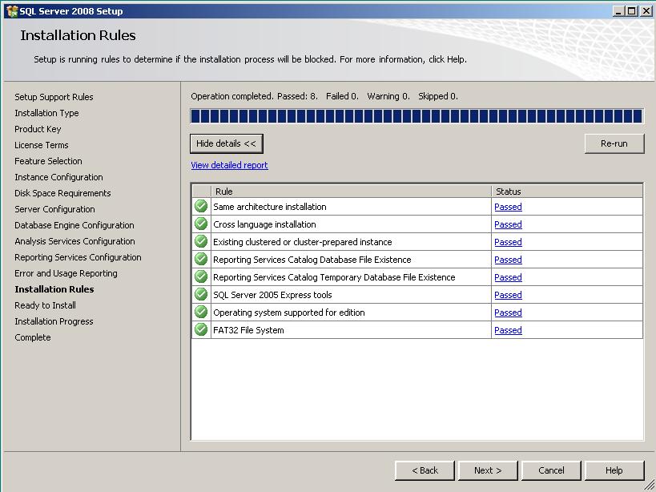Select Server Configuration step in sidebar
Screen dimensions: 656x492
(x=54, y=209)
